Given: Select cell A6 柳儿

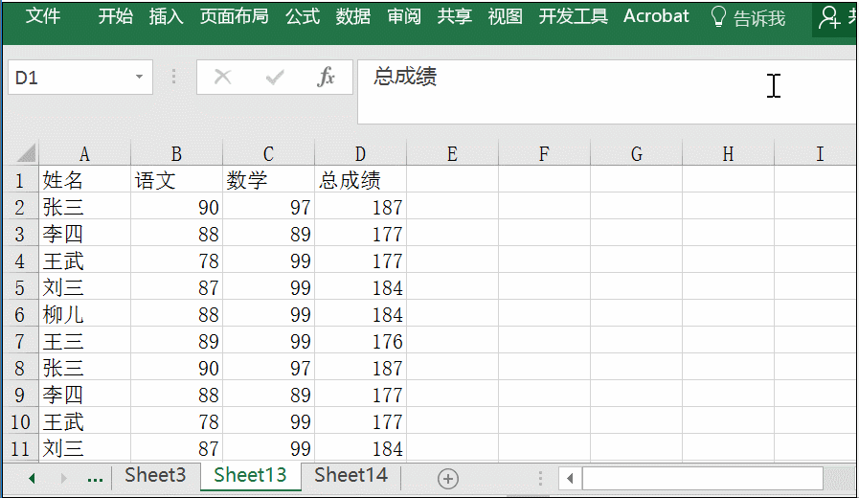Looking at the screenshot, I should (84, 314).
